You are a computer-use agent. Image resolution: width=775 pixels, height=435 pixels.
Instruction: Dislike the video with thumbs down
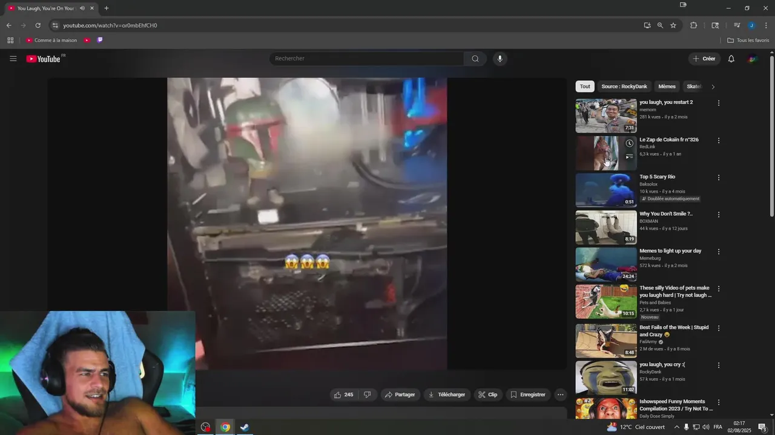pyautogui.click(x=367, y=395)
